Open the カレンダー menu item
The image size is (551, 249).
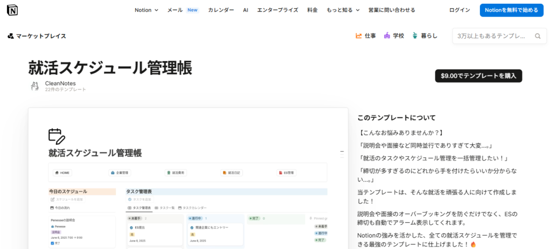click(x=221, y=10)
